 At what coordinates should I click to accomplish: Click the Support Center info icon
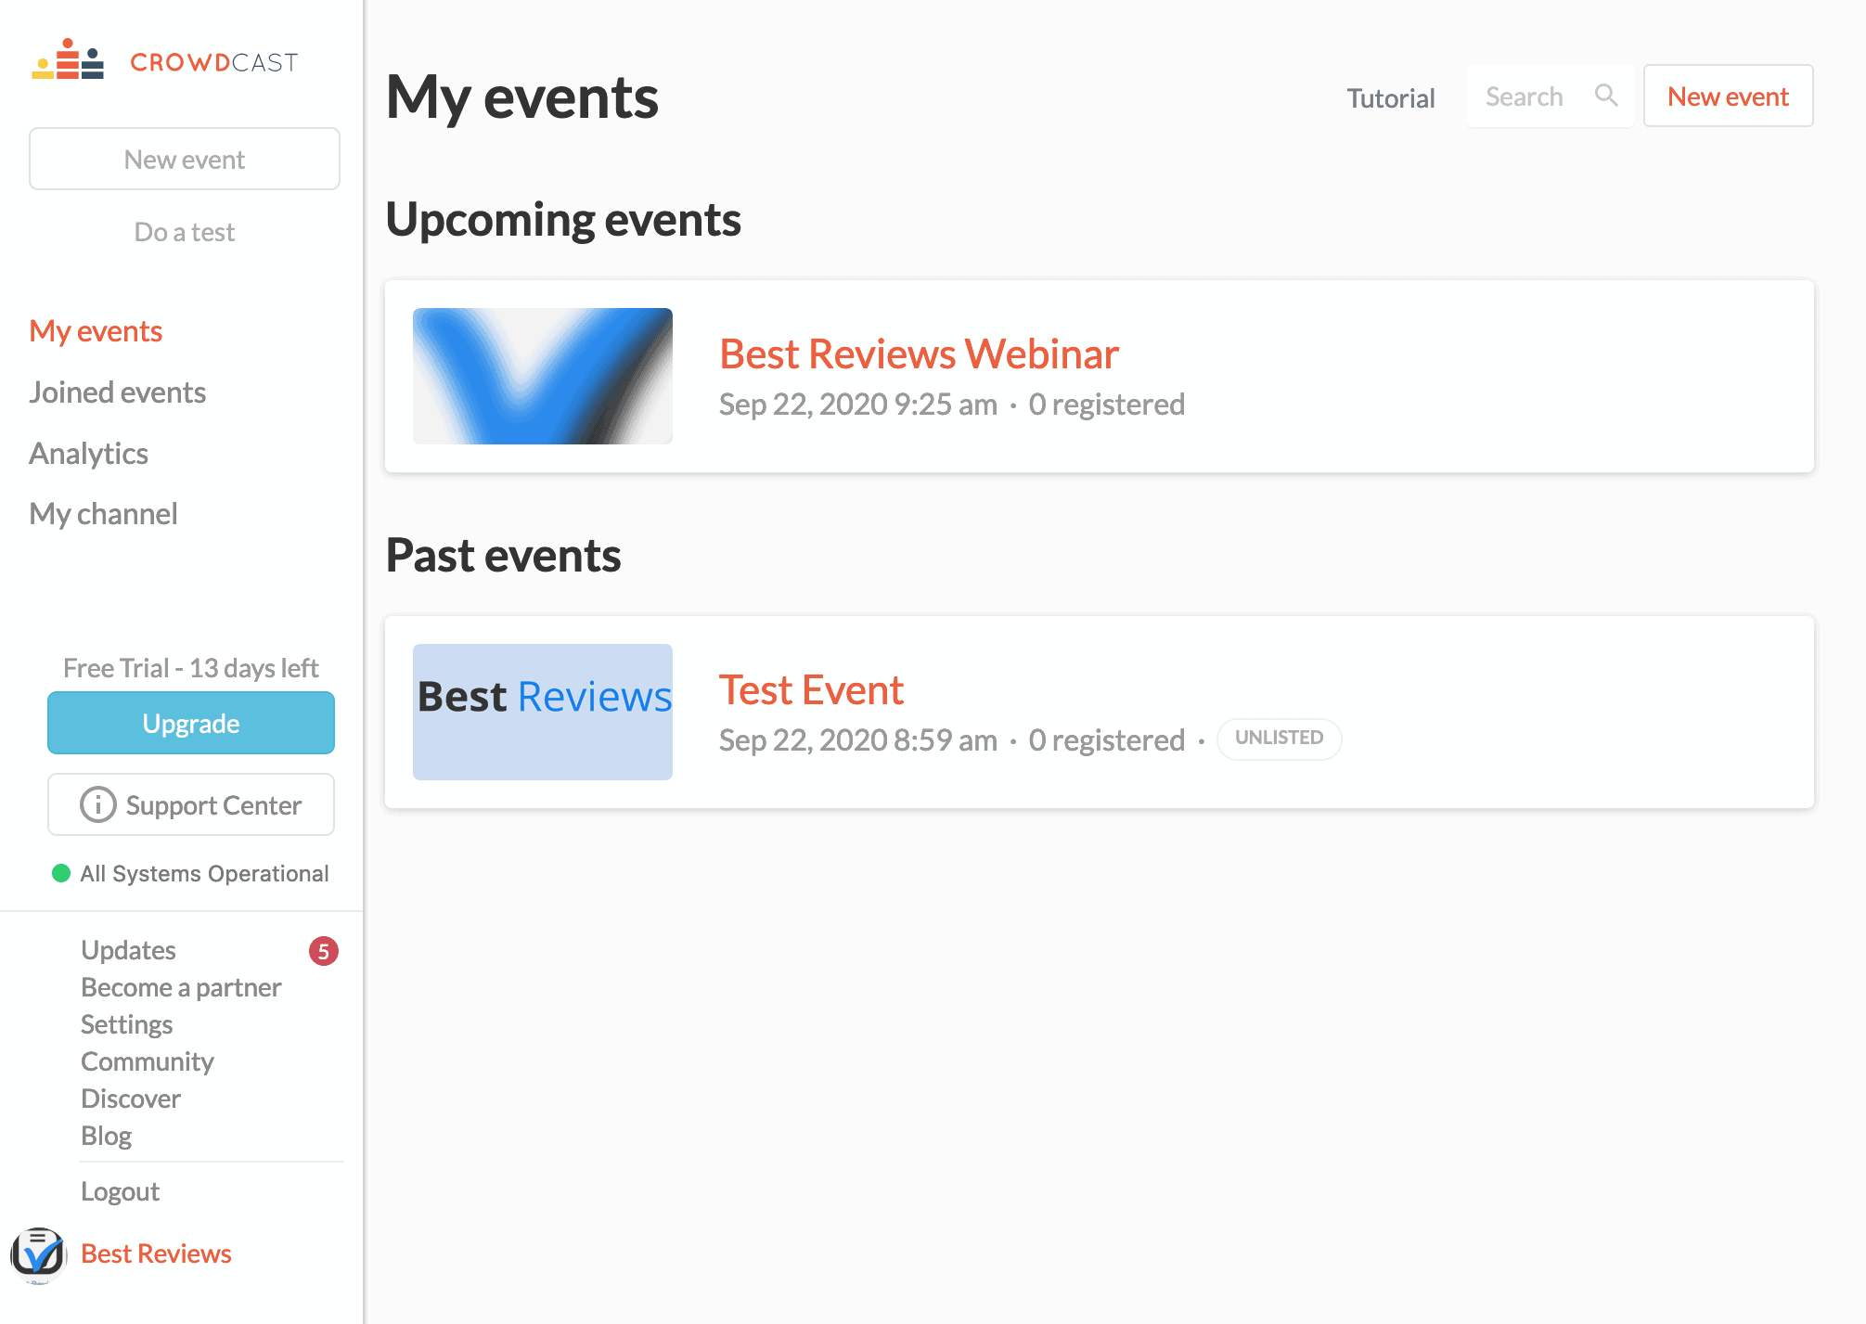point(99,804)
